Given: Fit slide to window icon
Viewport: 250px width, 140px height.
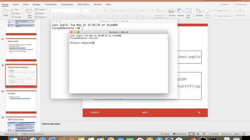Looking at the screenshot, I should [244, 134].
